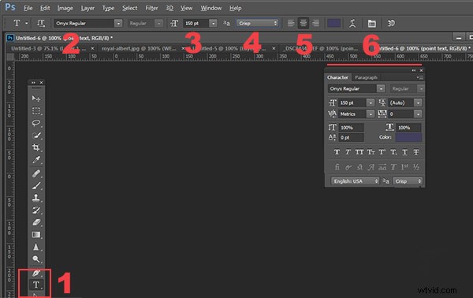Pick the Clone Stamp tool
This screenshot has width=473, height=298.
pos(36,198)
